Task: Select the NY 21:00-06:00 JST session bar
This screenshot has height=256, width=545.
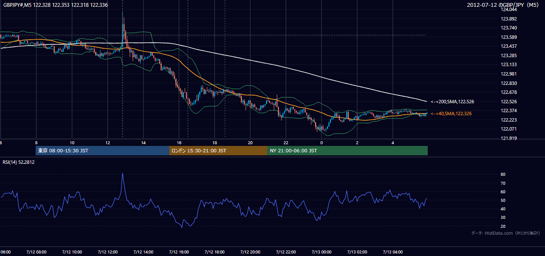Action: pyautogui.click(x=348, y=151)
